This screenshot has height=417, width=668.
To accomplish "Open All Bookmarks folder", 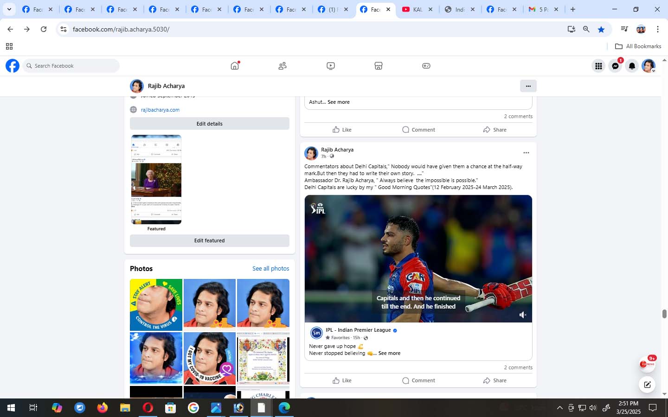I will [x=638, y=46].
